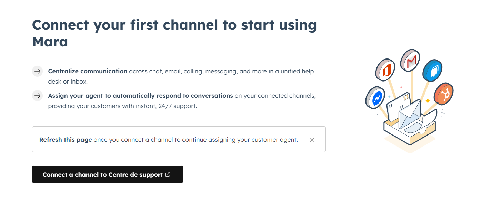
Task: Click the envelope in the inbox illustration
Action: tap(409, 113)
